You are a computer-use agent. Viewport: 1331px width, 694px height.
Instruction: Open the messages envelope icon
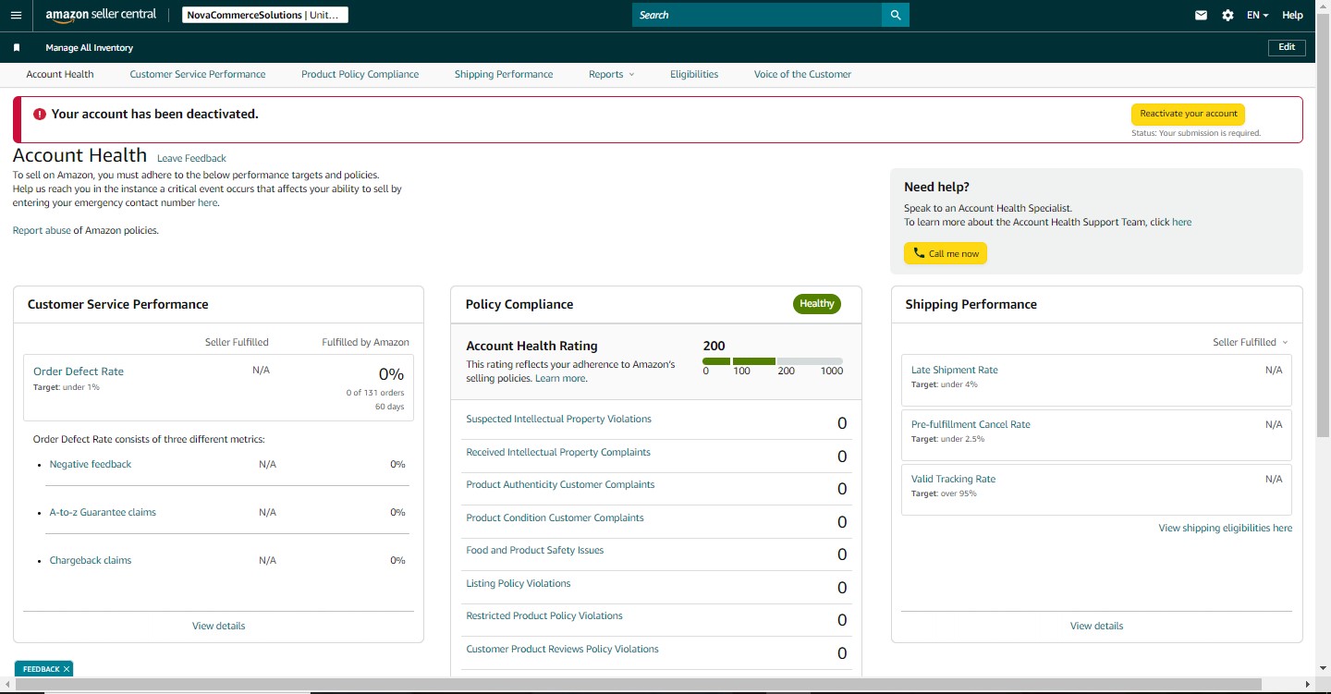click(1201, 15)
